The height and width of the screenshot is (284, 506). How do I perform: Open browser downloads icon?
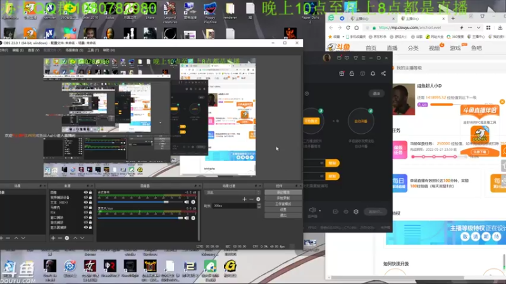click(x=500, y=28)
